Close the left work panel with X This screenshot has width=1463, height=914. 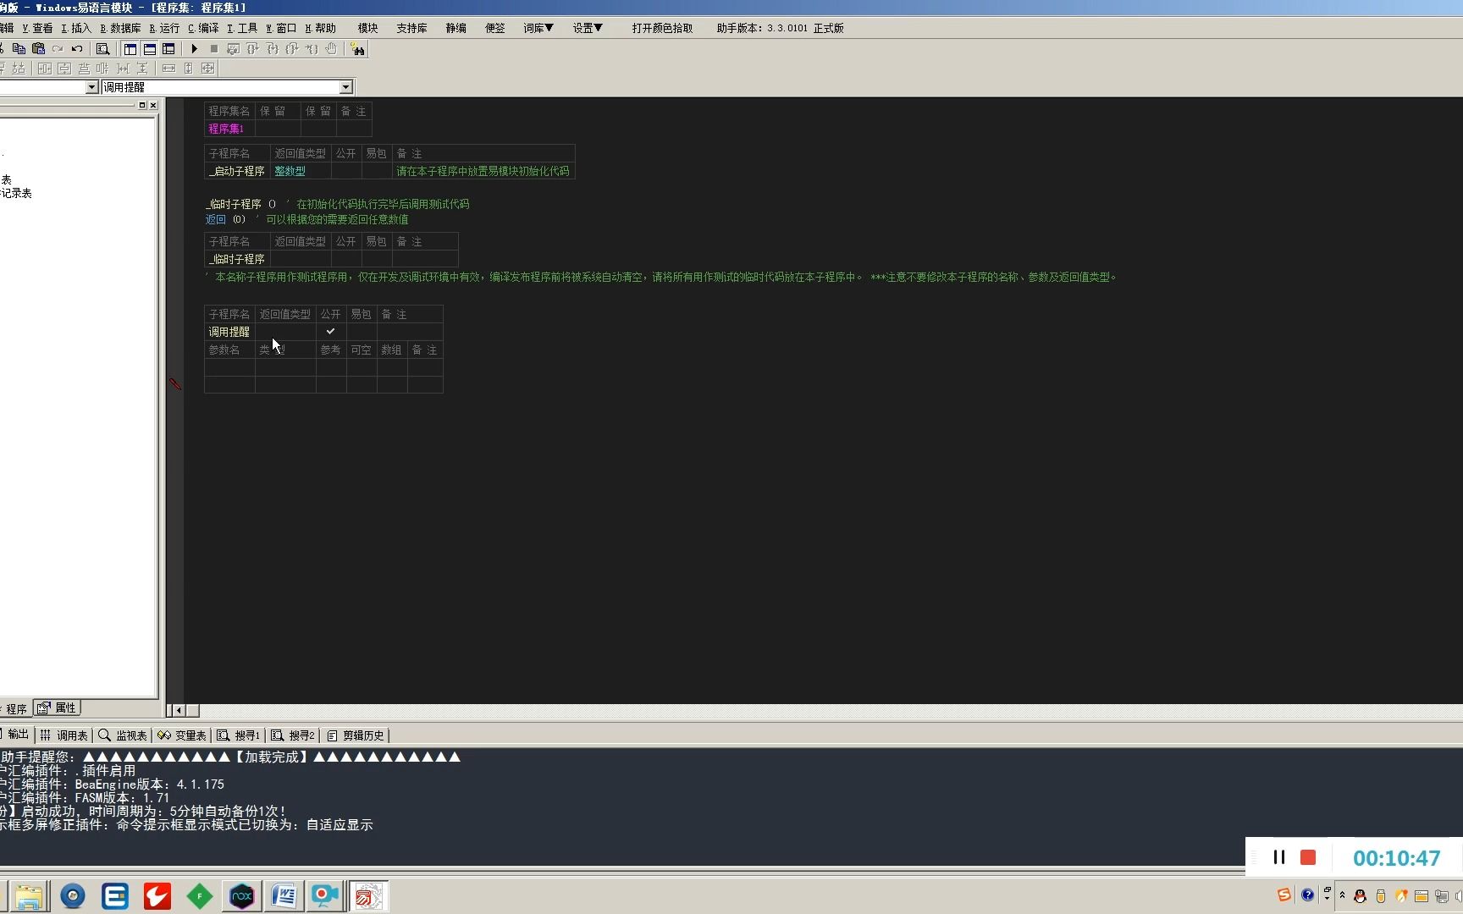point(153,105)
